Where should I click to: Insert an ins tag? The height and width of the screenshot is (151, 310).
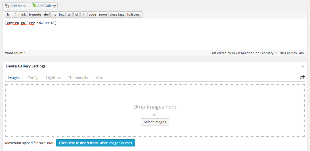pyautogui.click(x=54, y=14)
